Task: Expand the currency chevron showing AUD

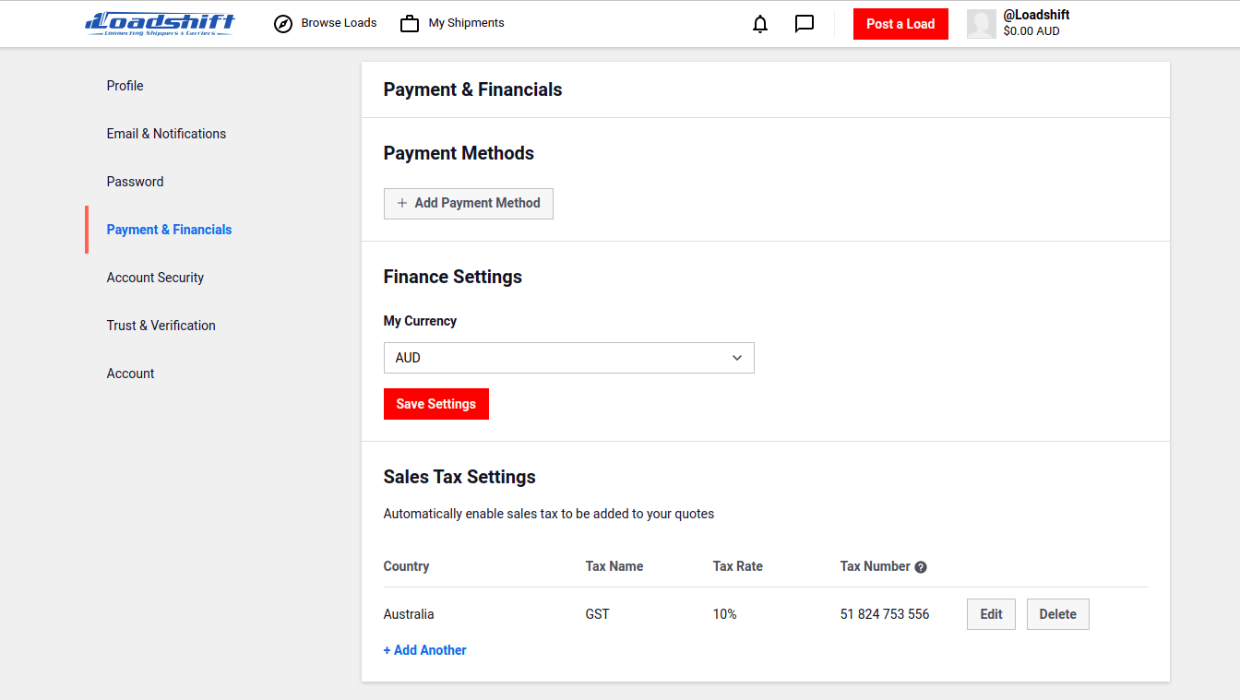Action: coord(736,358)
